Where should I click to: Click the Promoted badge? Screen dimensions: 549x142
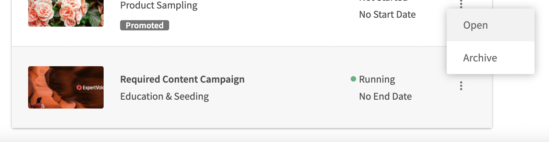[x=144, y=25]
